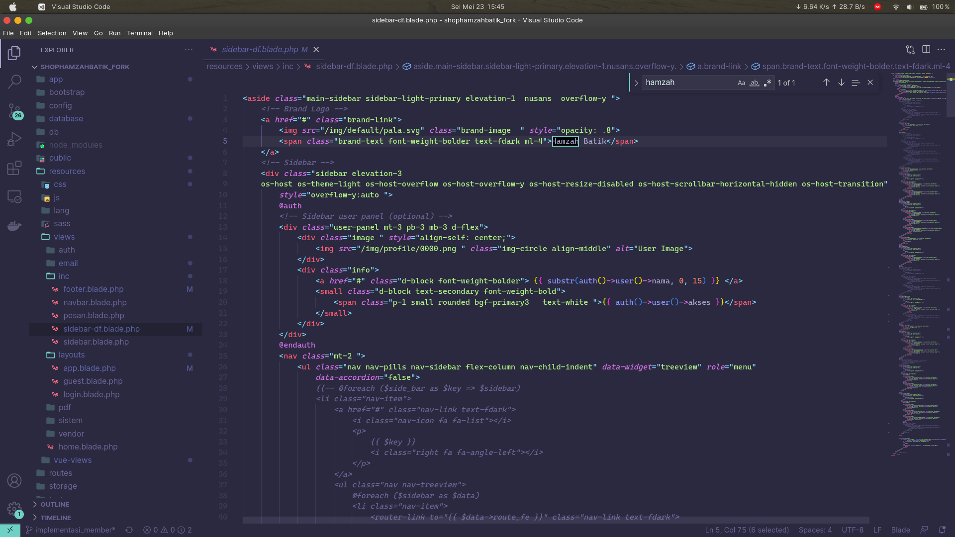This screenshot has width=955, height=537.
Task: Click the Split Editor Right icon
Action: [x=926, y=49]
